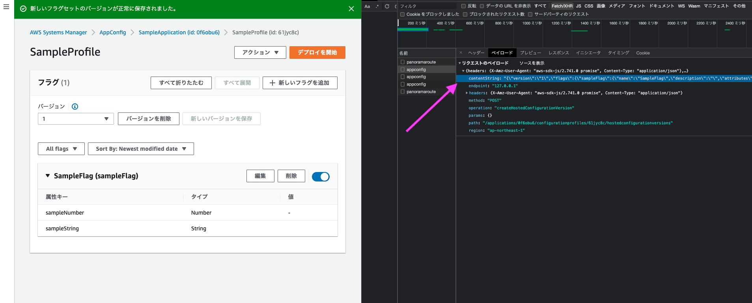Click 削除 for SampleFlag
This screenshot has width=752, height=303.
point(291,176)
